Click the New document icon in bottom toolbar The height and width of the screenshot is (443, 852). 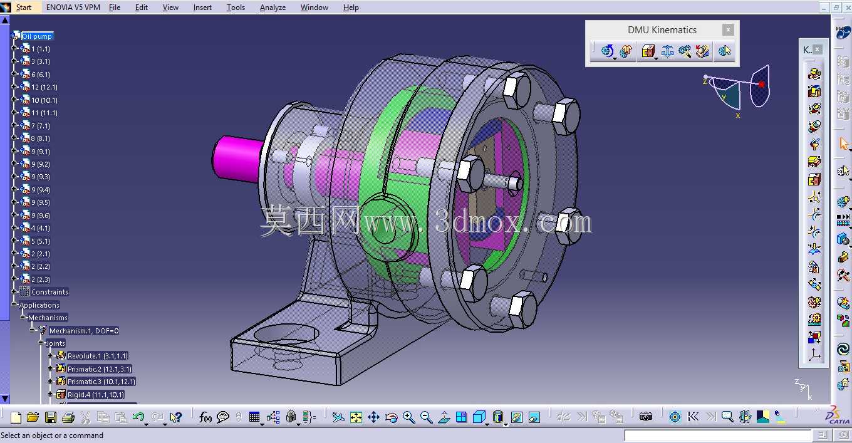(x=16, y=417)
